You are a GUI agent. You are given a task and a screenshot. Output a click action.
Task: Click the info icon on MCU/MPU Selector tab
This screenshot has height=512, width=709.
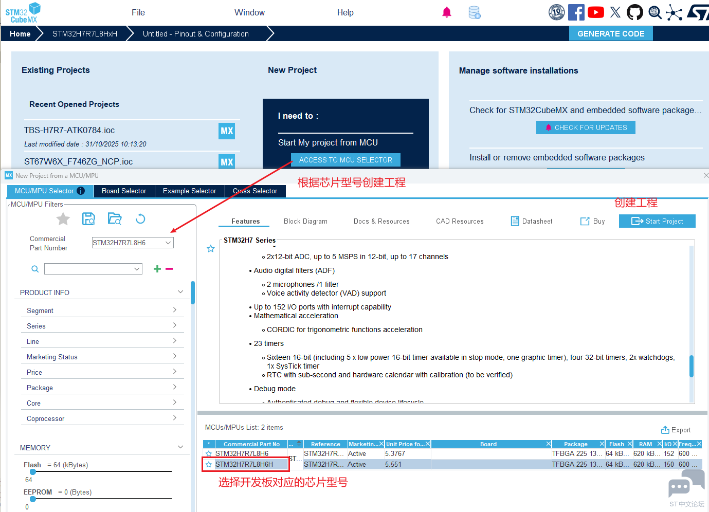point(81,191)
